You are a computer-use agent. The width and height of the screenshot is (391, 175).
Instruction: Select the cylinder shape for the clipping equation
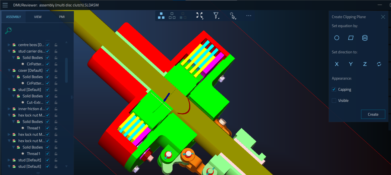365,38
